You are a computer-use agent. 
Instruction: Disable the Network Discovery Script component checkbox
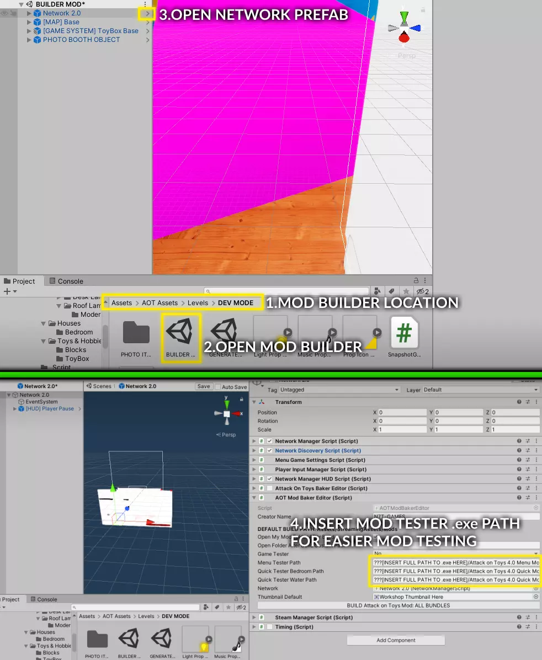270,450
